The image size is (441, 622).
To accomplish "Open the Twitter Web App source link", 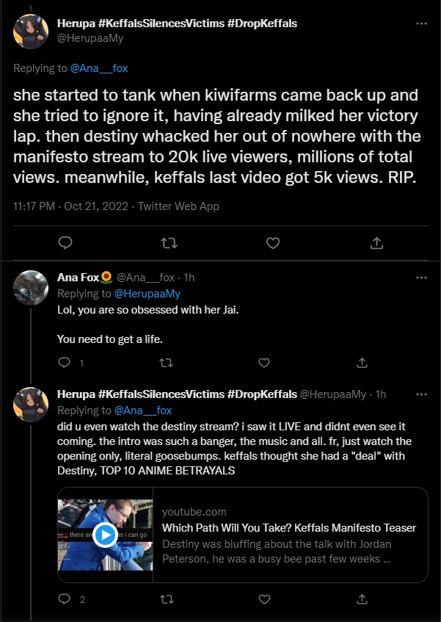I will (x=178, y=206).
